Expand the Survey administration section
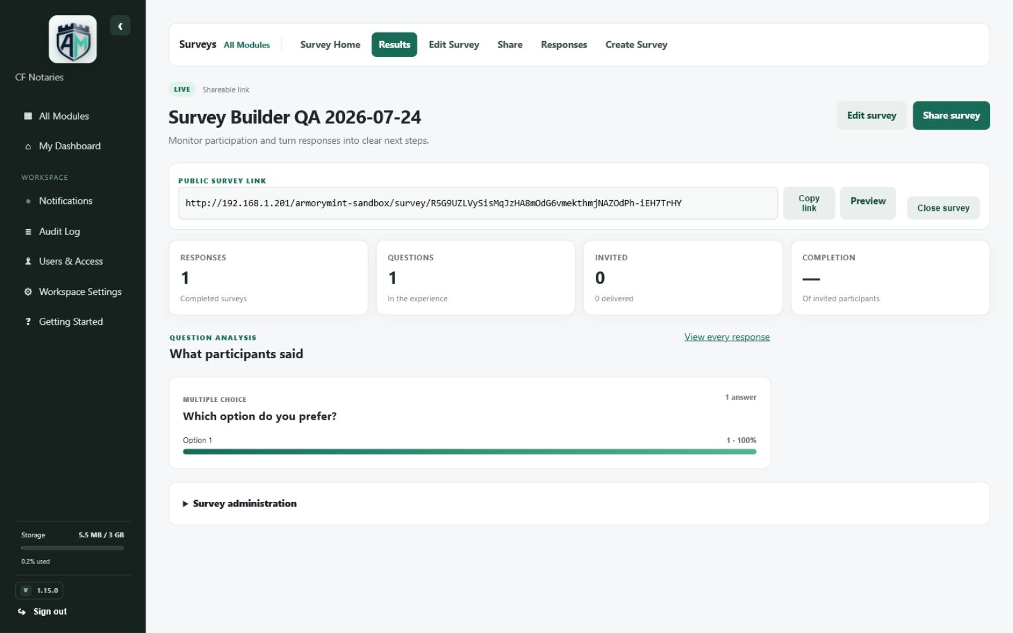This screenshot has height=633, width=1013. (239, 504)
